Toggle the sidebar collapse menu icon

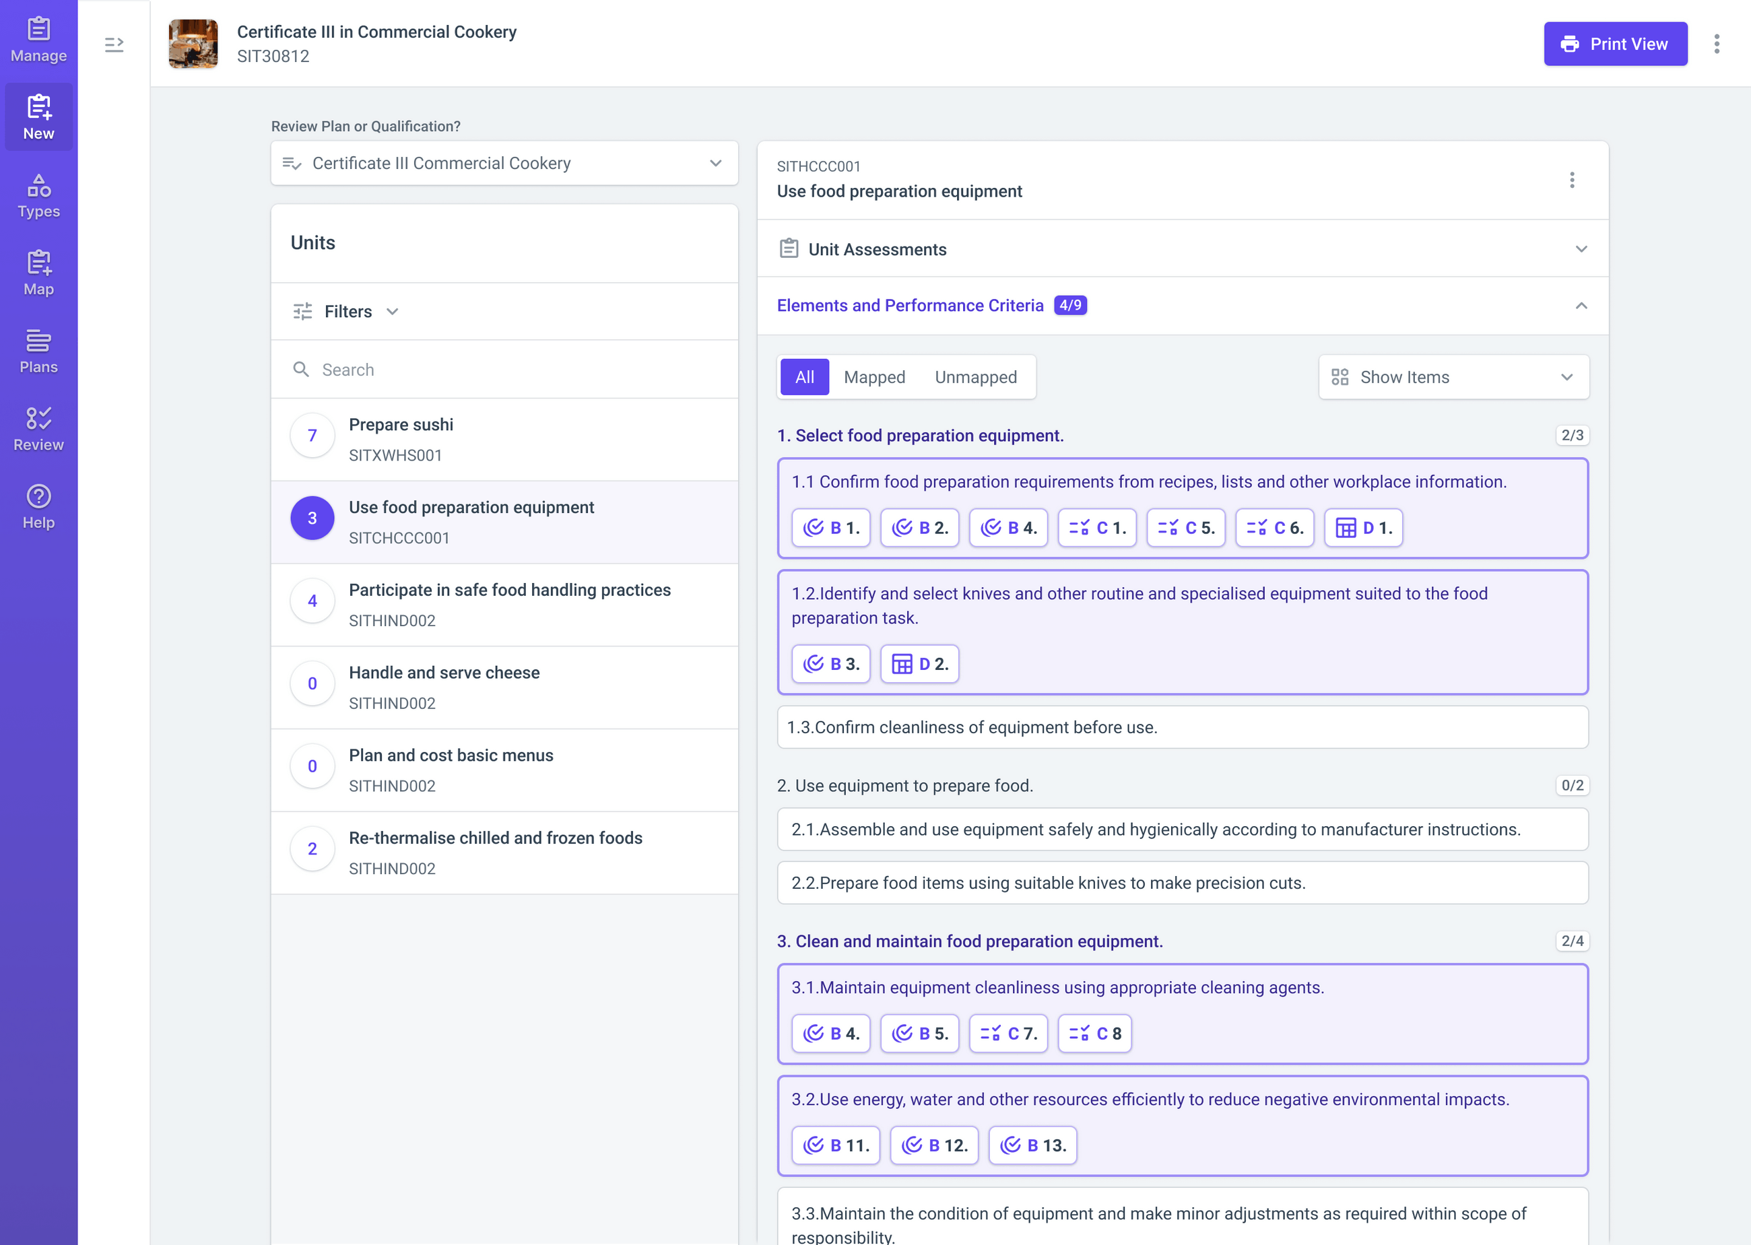click(114, 44)
